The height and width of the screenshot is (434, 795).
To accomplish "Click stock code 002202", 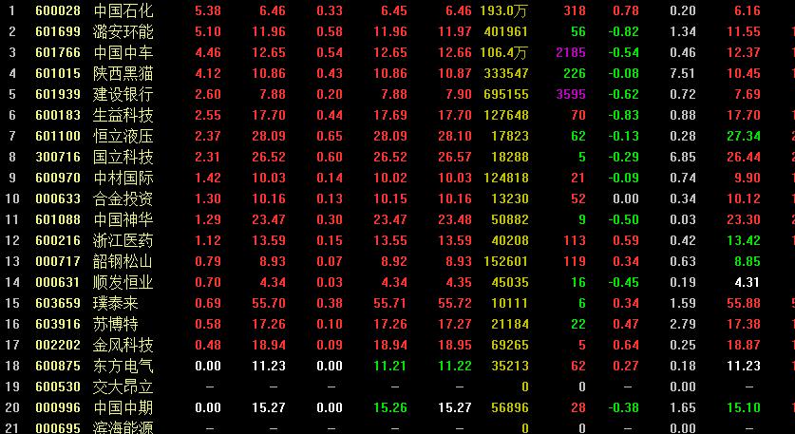I will click(58, 345).
